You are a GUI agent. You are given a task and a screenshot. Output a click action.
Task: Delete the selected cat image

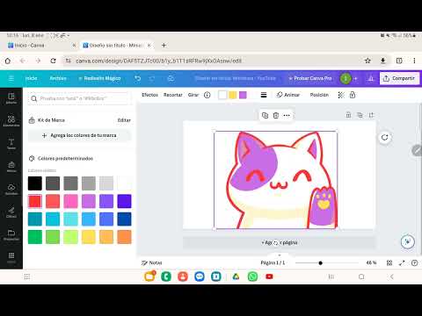tap(276, 115)
